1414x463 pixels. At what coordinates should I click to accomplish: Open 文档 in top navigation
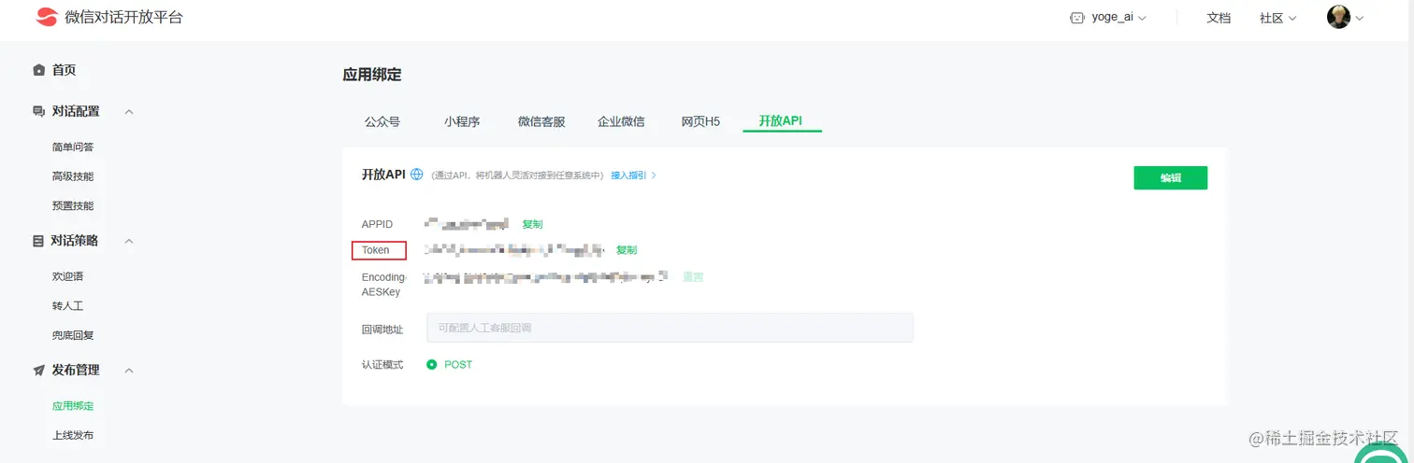[1219, 18]
